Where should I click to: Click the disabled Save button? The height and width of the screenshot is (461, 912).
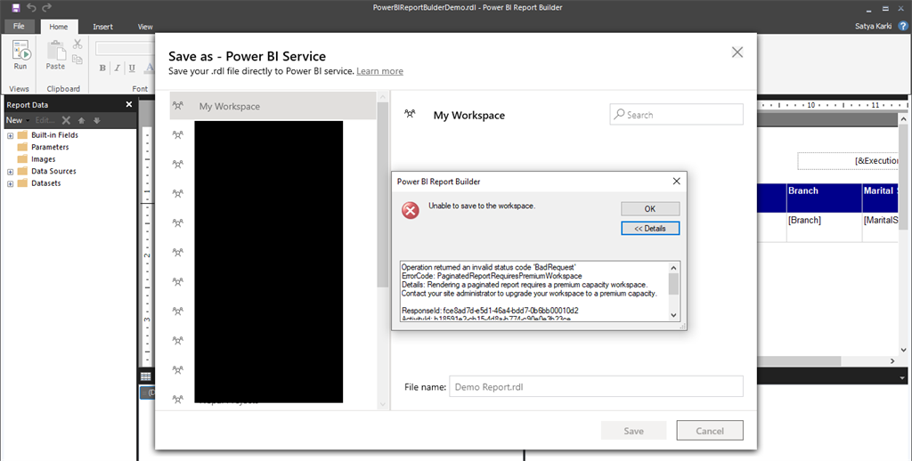633,431
